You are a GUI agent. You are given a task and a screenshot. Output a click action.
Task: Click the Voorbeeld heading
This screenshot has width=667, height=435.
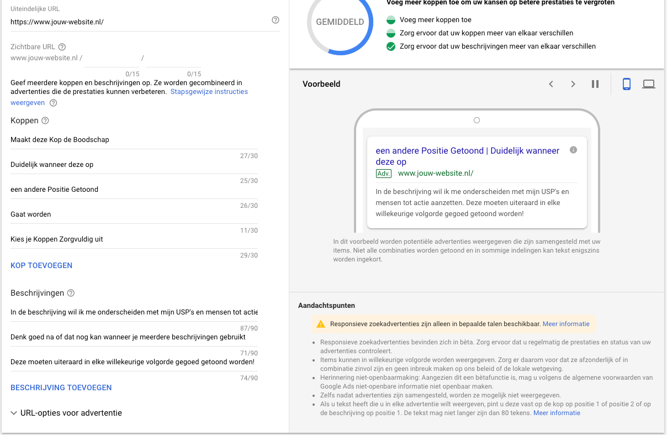pos(321,84)
